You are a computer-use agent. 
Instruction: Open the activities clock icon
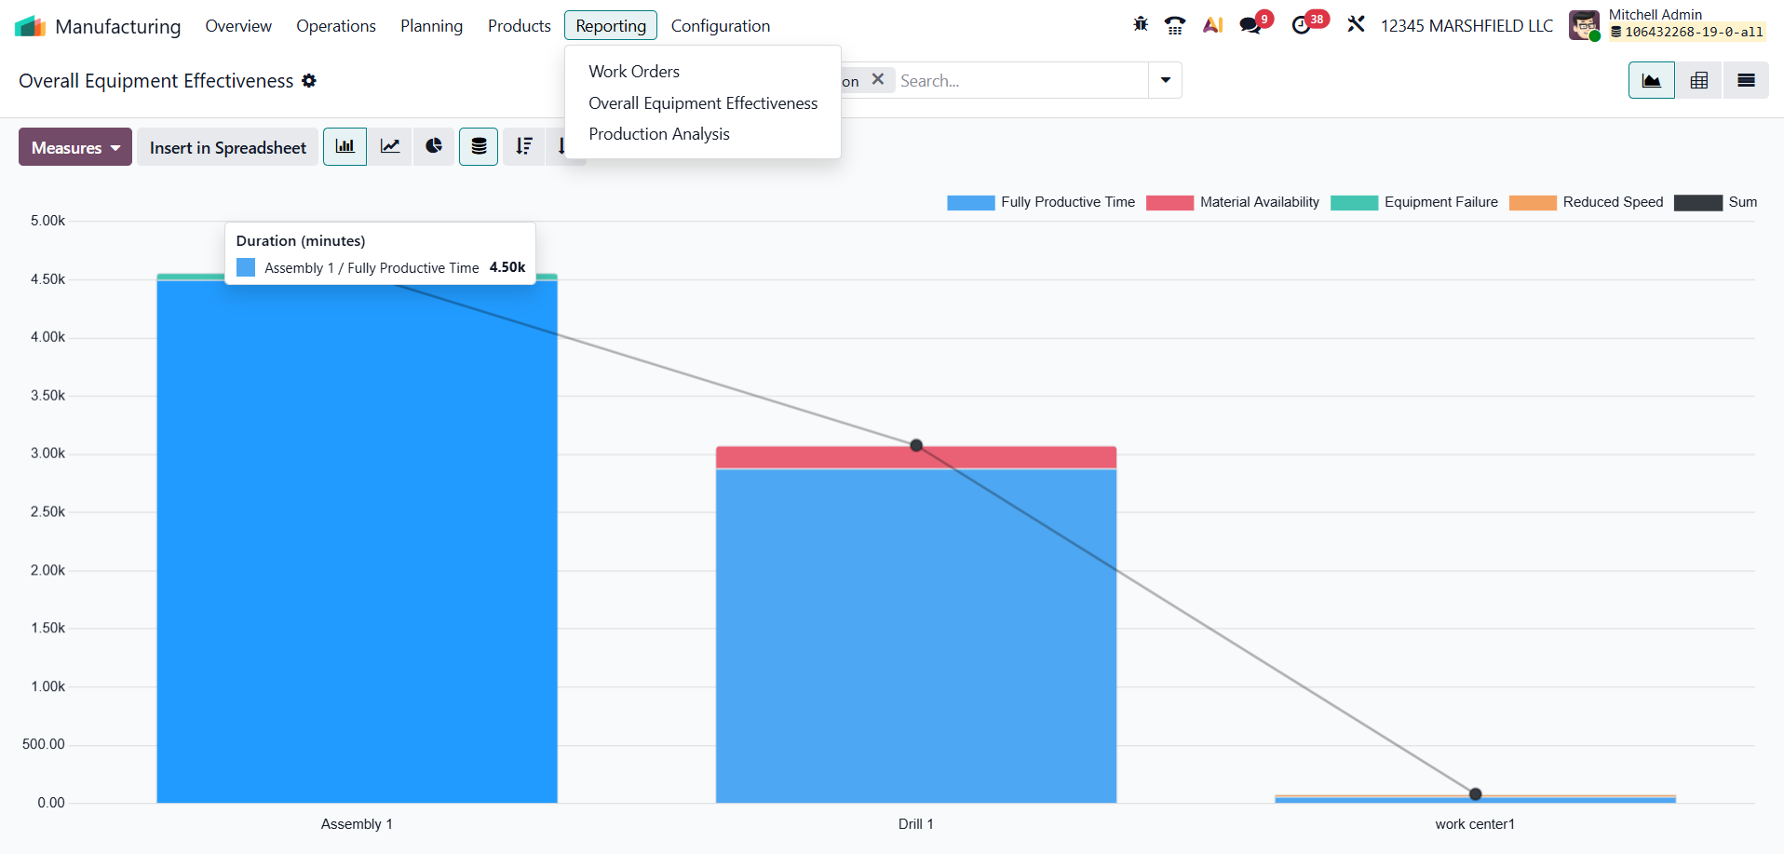(1301, 25)
